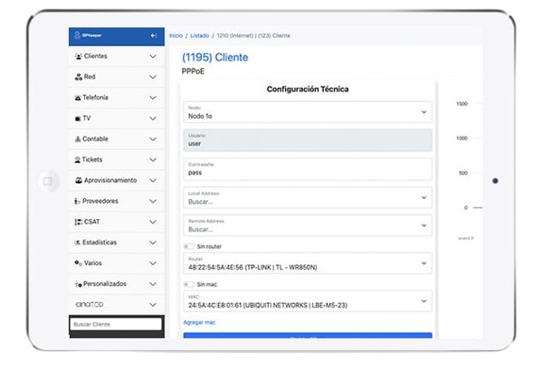The width and height of the screenshot is (552, 370).
Task: Click the ISPkeeper logo icon
Action: tap(77, 35)
